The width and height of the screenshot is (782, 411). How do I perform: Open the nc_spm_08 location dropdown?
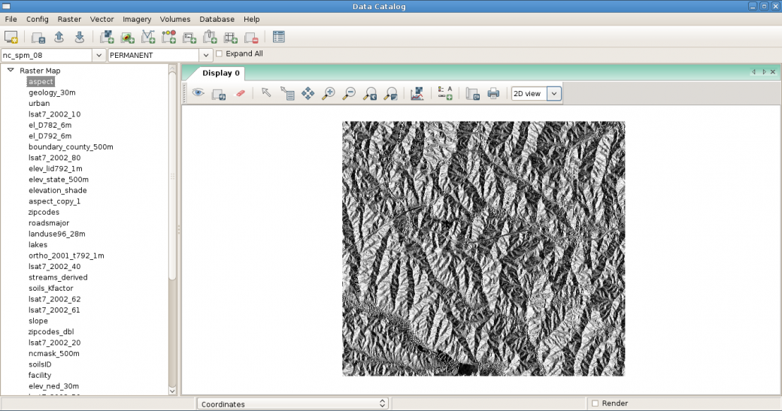99,56
